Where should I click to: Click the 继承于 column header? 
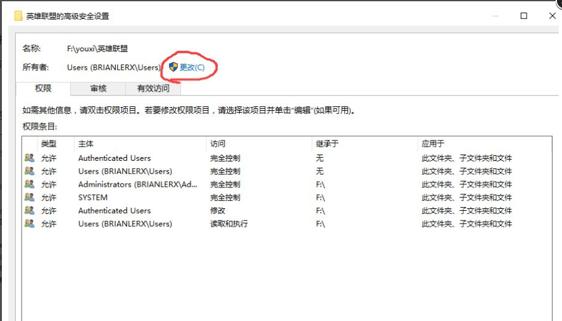[327, 144]
